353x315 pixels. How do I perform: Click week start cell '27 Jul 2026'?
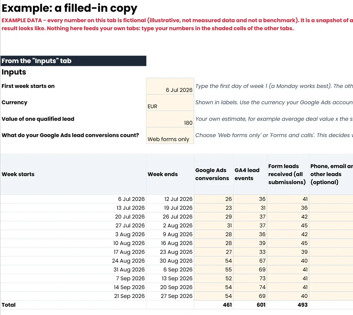[x=73, y=226]
